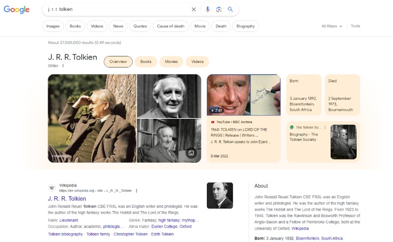Viewport: 393px width, 242px height.
Task: Select the Movie filter chip
Action: pyautogui.click(x=200, y=26)
